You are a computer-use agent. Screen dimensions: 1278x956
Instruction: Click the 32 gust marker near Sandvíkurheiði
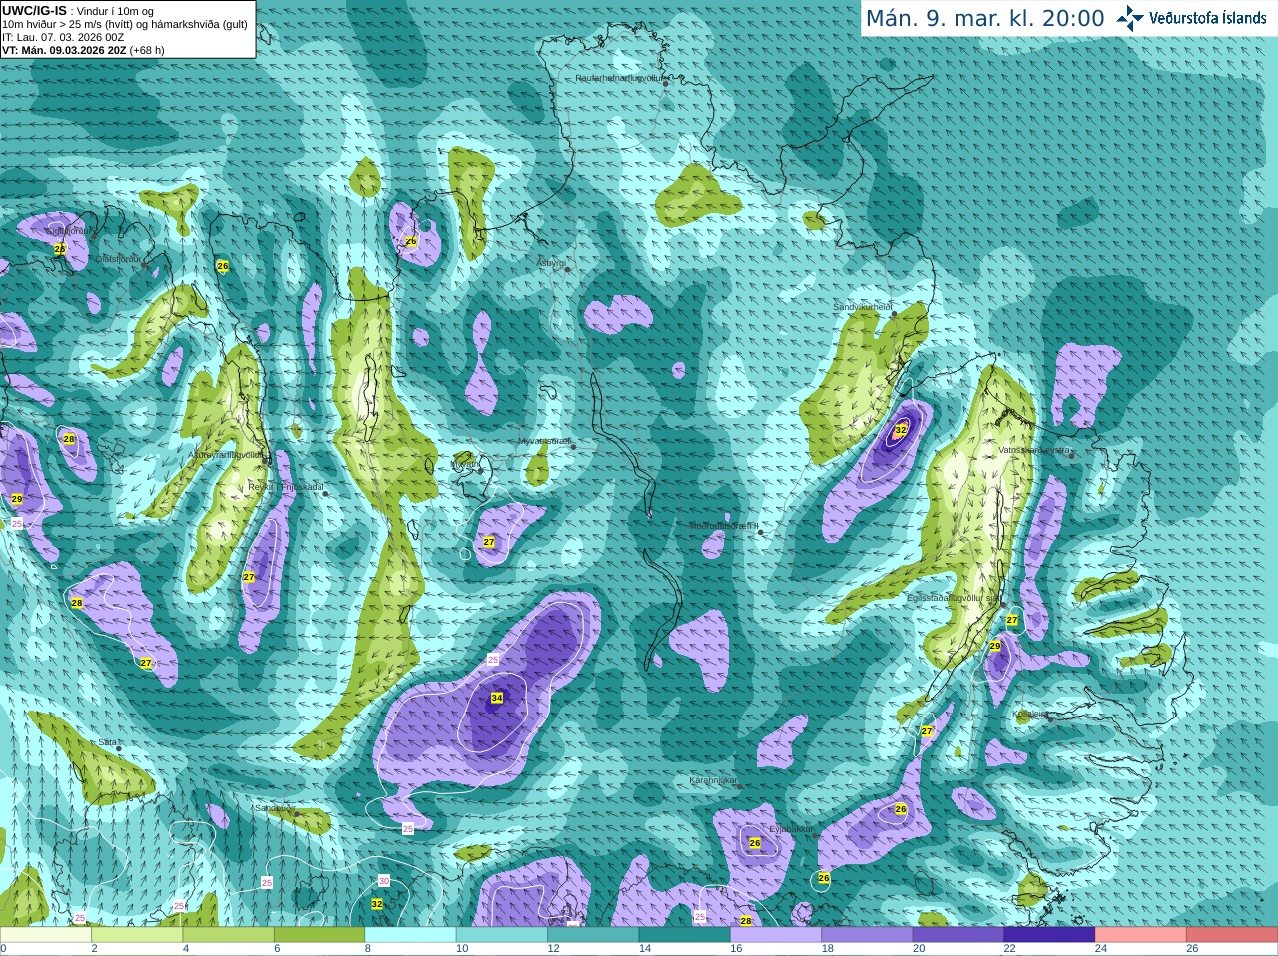coord(901,430)
